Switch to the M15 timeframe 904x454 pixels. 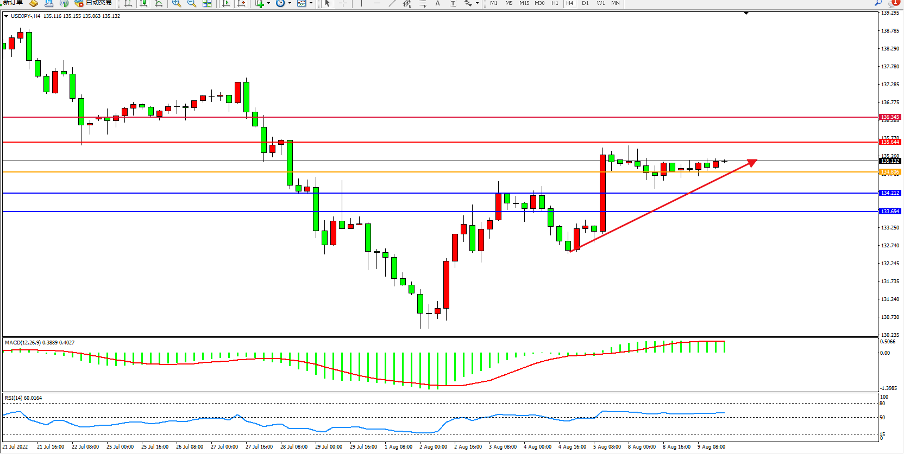(524, 3)
